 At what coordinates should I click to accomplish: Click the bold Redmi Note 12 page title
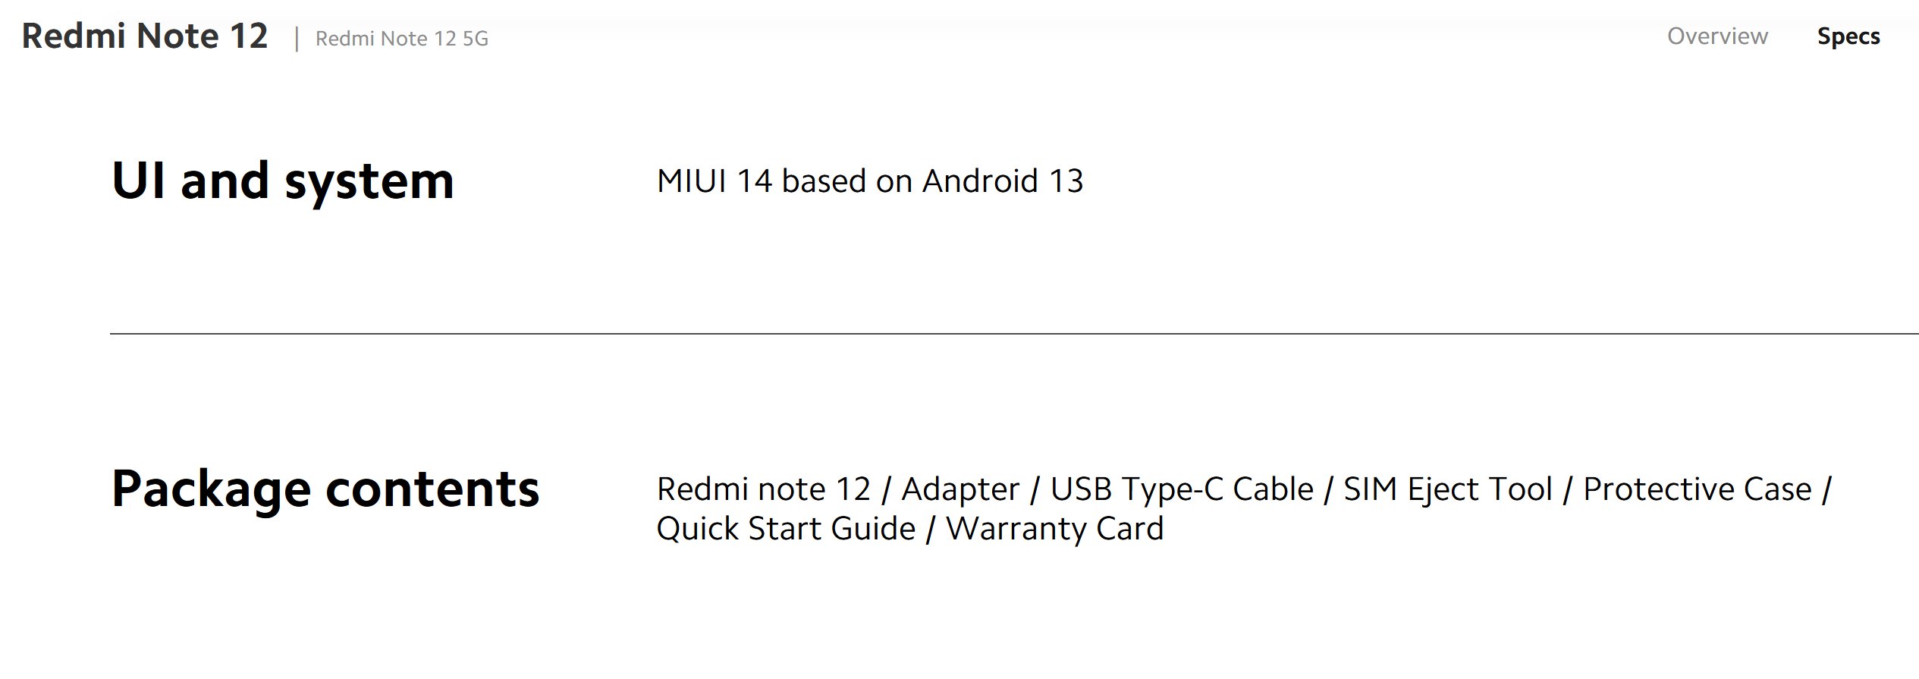145,36
